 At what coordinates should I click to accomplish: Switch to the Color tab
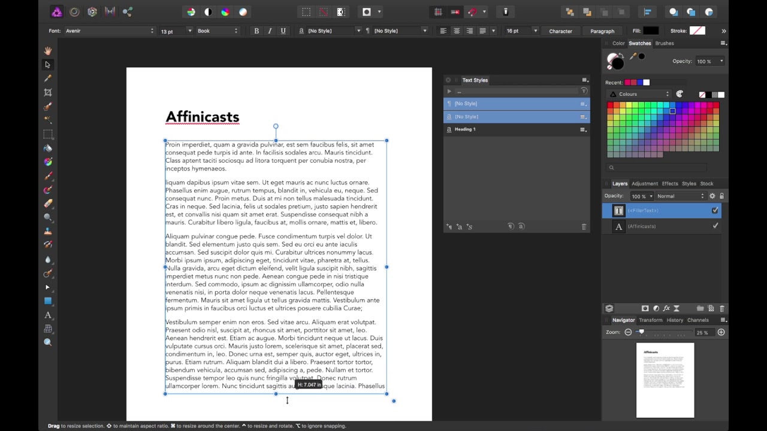(618, 43)
